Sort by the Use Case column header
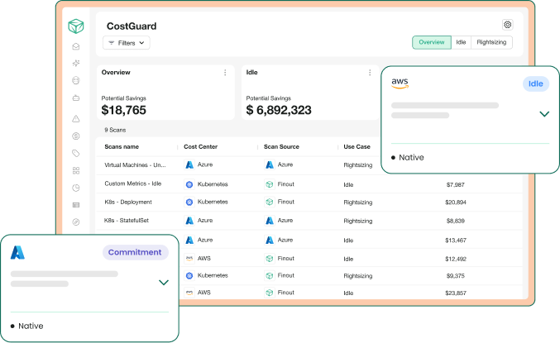560x343 pixels. [x=357, y=146]
